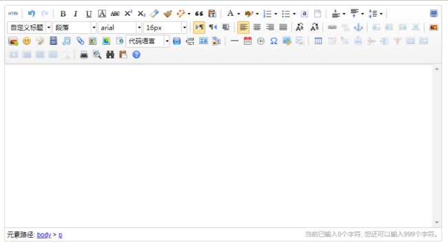Image resolution: width=448 pixels, height=248 pixels.
Task: Center align the text
Action: click(x=257, y=28)
